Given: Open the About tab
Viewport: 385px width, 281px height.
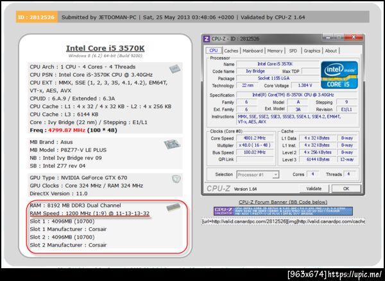Looking at the screenshot, I should click(x=330, y=51).
